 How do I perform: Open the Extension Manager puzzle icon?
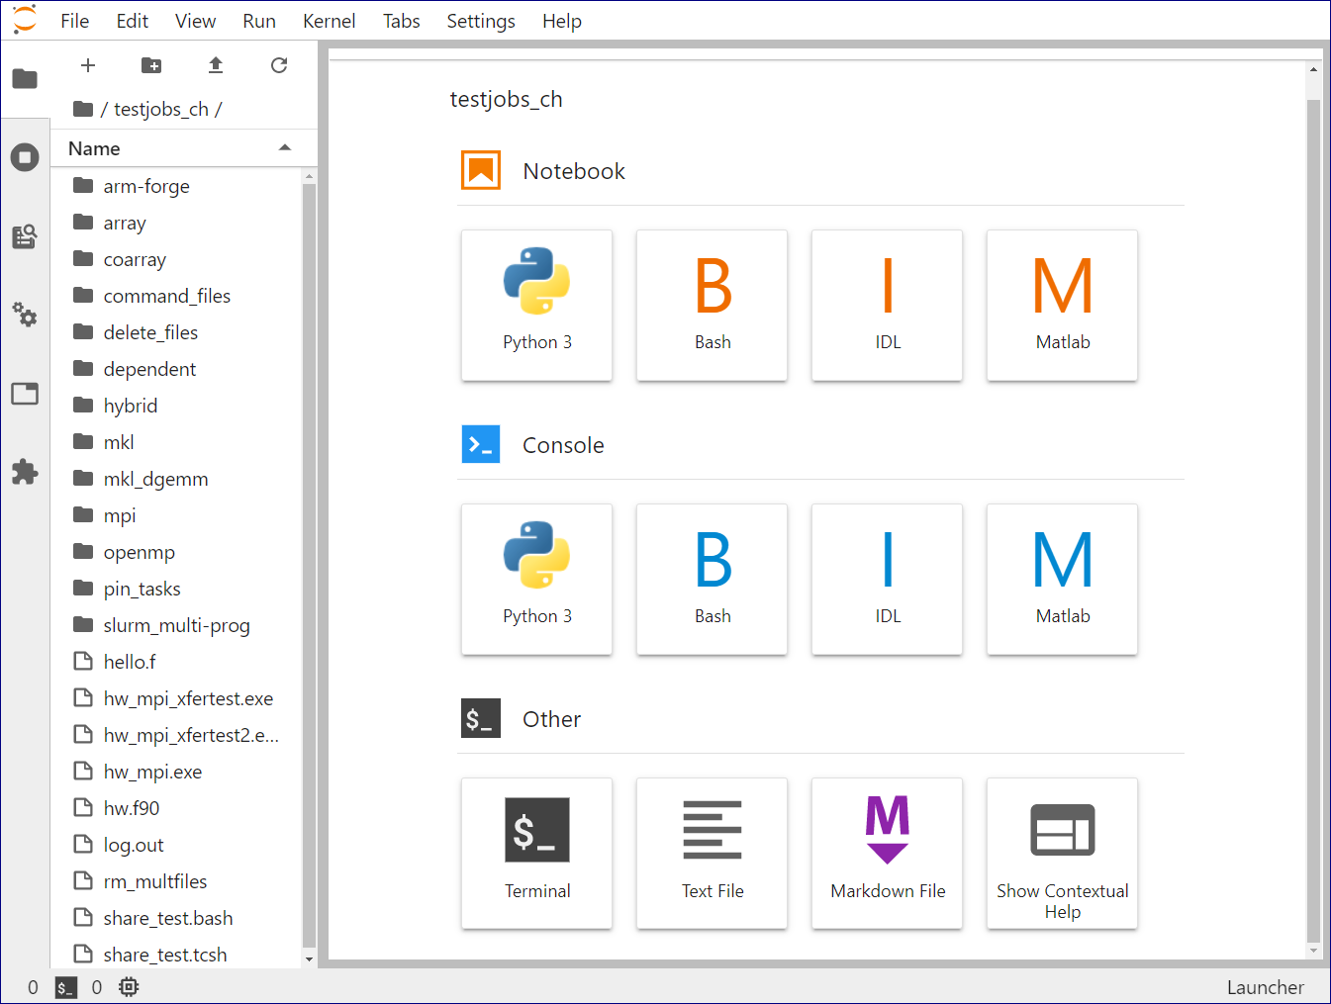click(x=25, y=472)
